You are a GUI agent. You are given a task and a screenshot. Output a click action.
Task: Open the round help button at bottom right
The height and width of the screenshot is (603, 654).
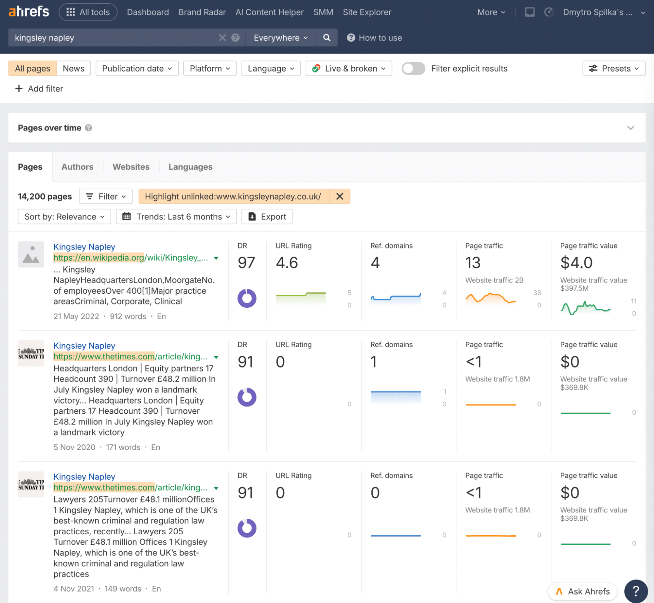pos(636,591)
